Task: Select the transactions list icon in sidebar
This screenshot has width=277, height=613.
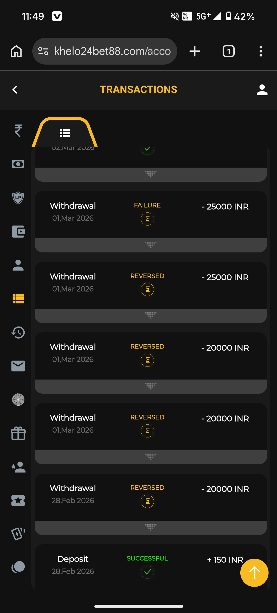Action: [18, 299]
